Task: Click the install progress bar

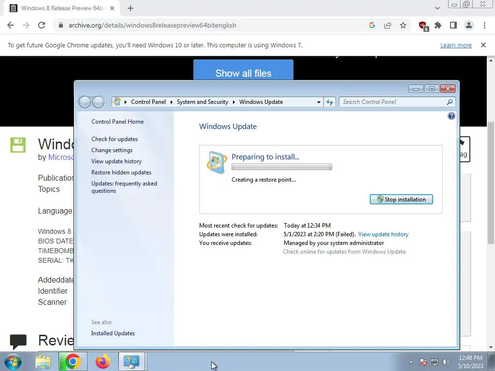Action: [x=282, y=167]
